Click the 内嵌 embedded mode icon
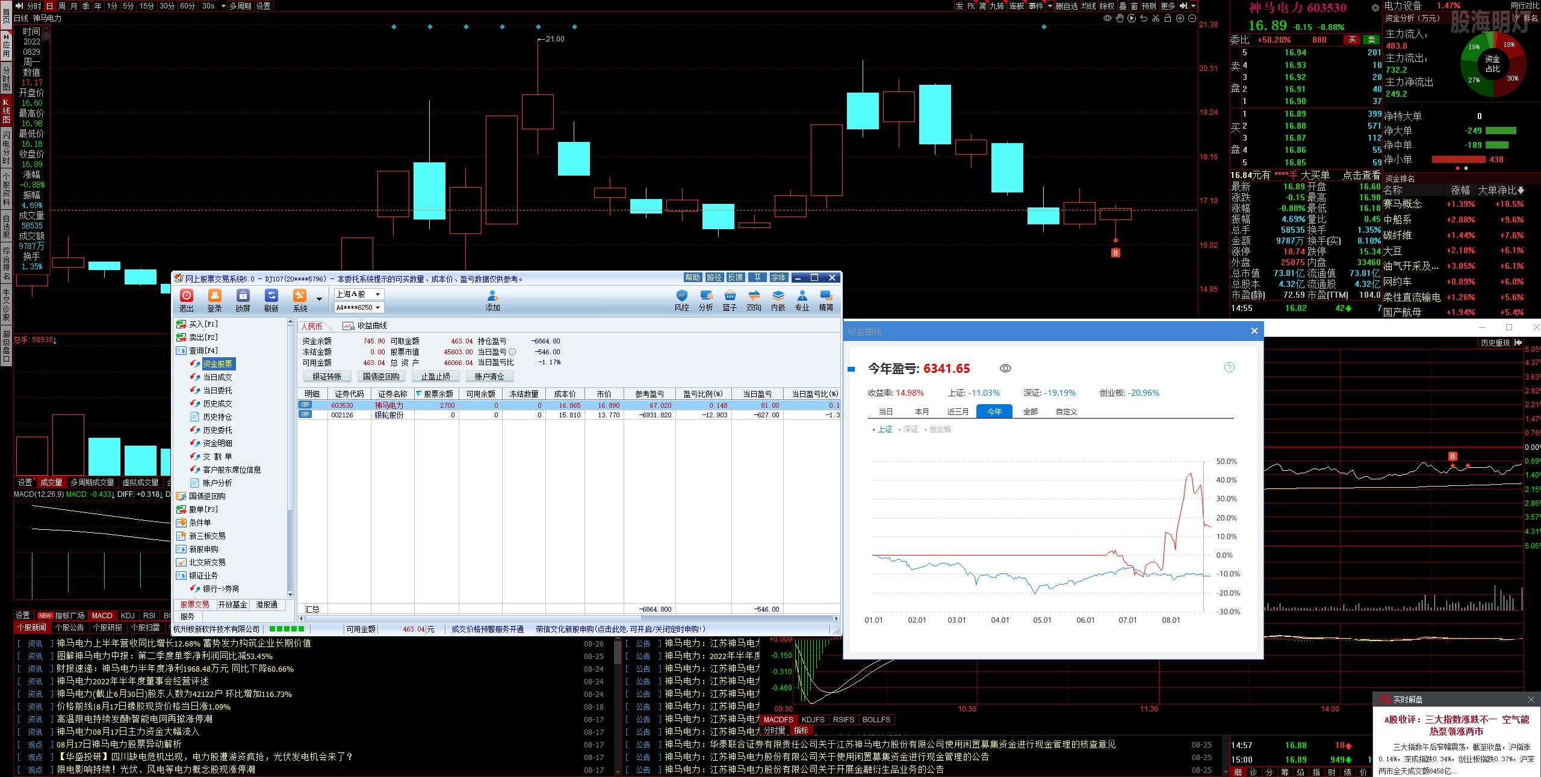Viewport: 1541px width, 777px height. tap(778, 300)
